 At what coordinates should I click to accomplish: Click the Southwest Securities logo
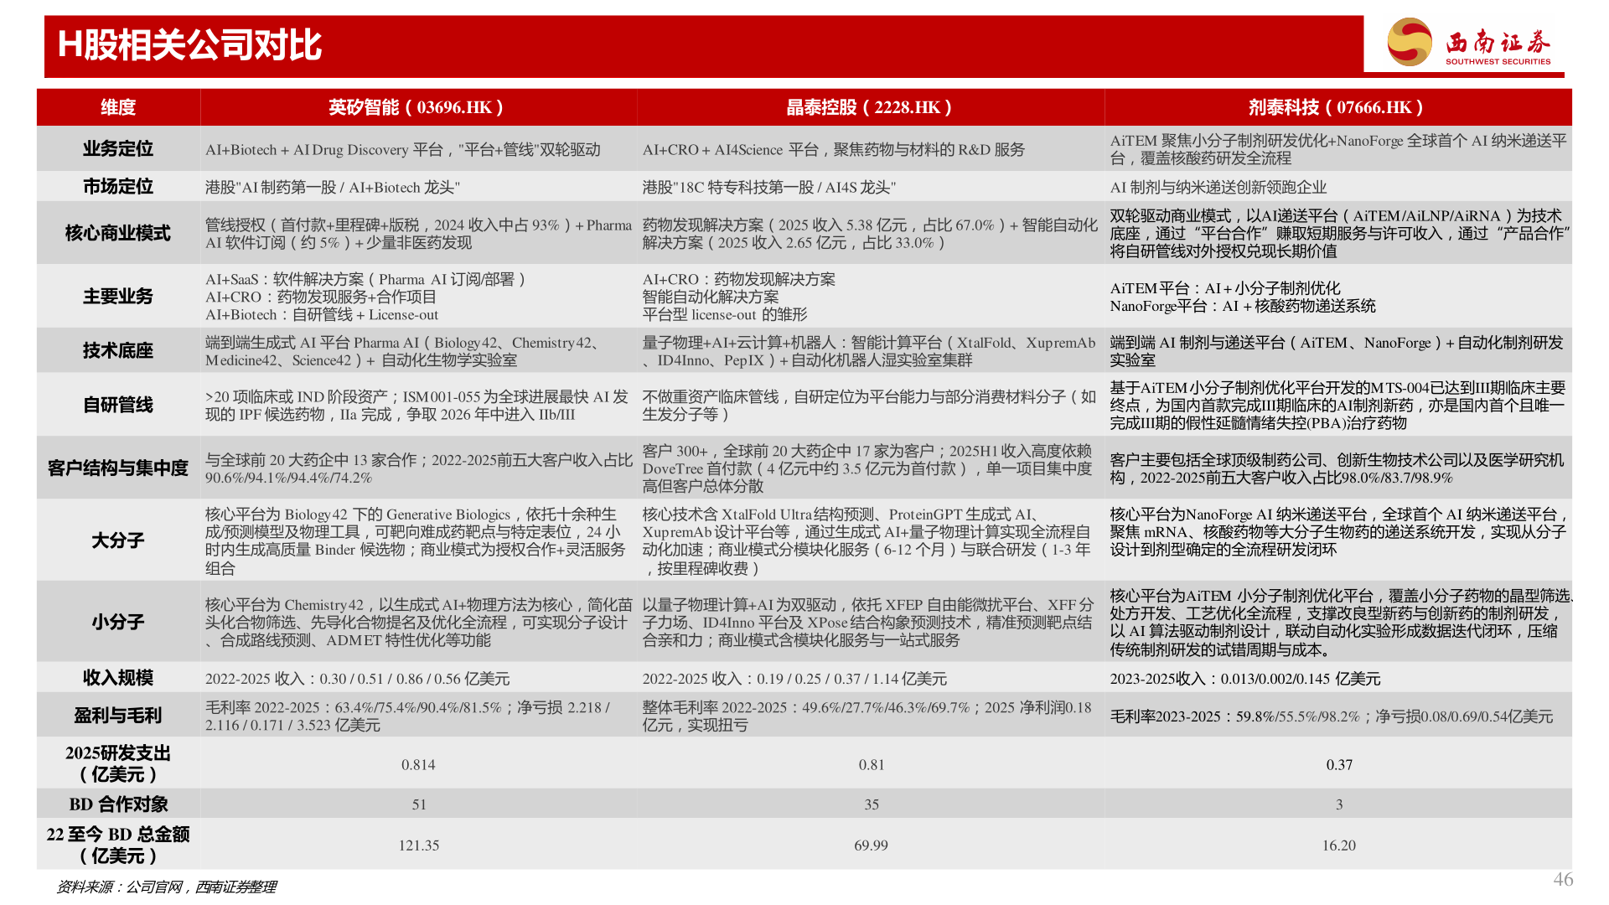point(1469,42)
